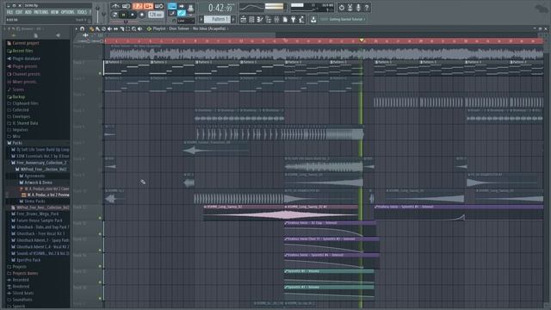The image size is (551, 310).
Task: Click the page icon in browser header
Action: click(35, 35)
